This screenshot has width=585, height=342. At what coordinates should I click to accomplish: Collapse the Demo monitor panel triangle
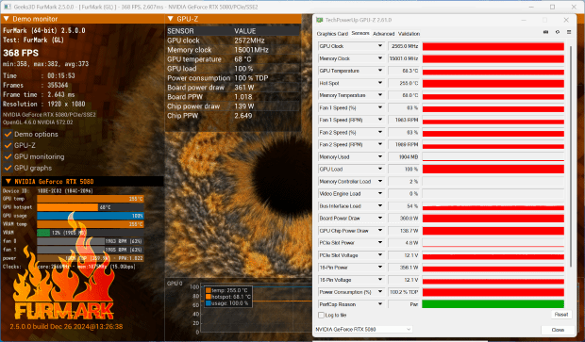tap(7, 19)
